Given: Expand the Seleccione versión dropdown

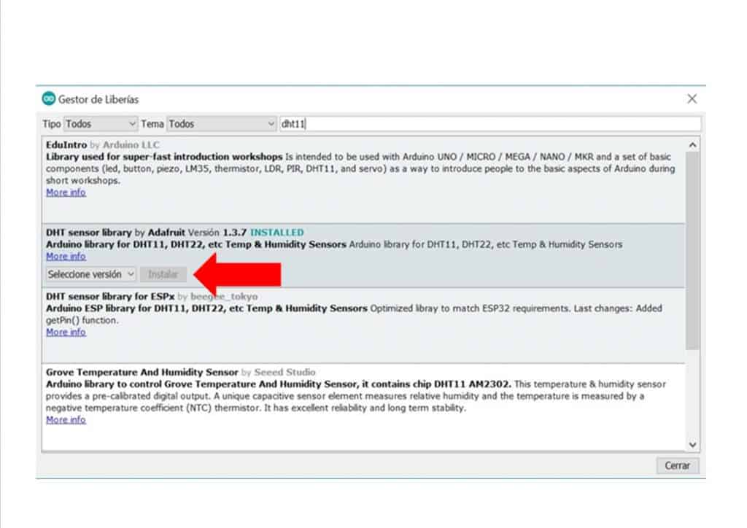Looking at the screenshot, I should 91,275.
